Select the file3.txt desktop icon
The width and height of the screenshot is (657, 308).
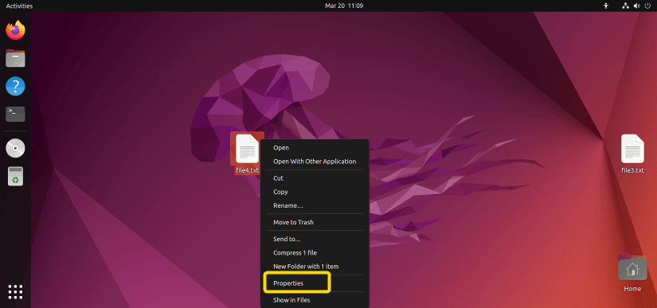tap(632, 149)
